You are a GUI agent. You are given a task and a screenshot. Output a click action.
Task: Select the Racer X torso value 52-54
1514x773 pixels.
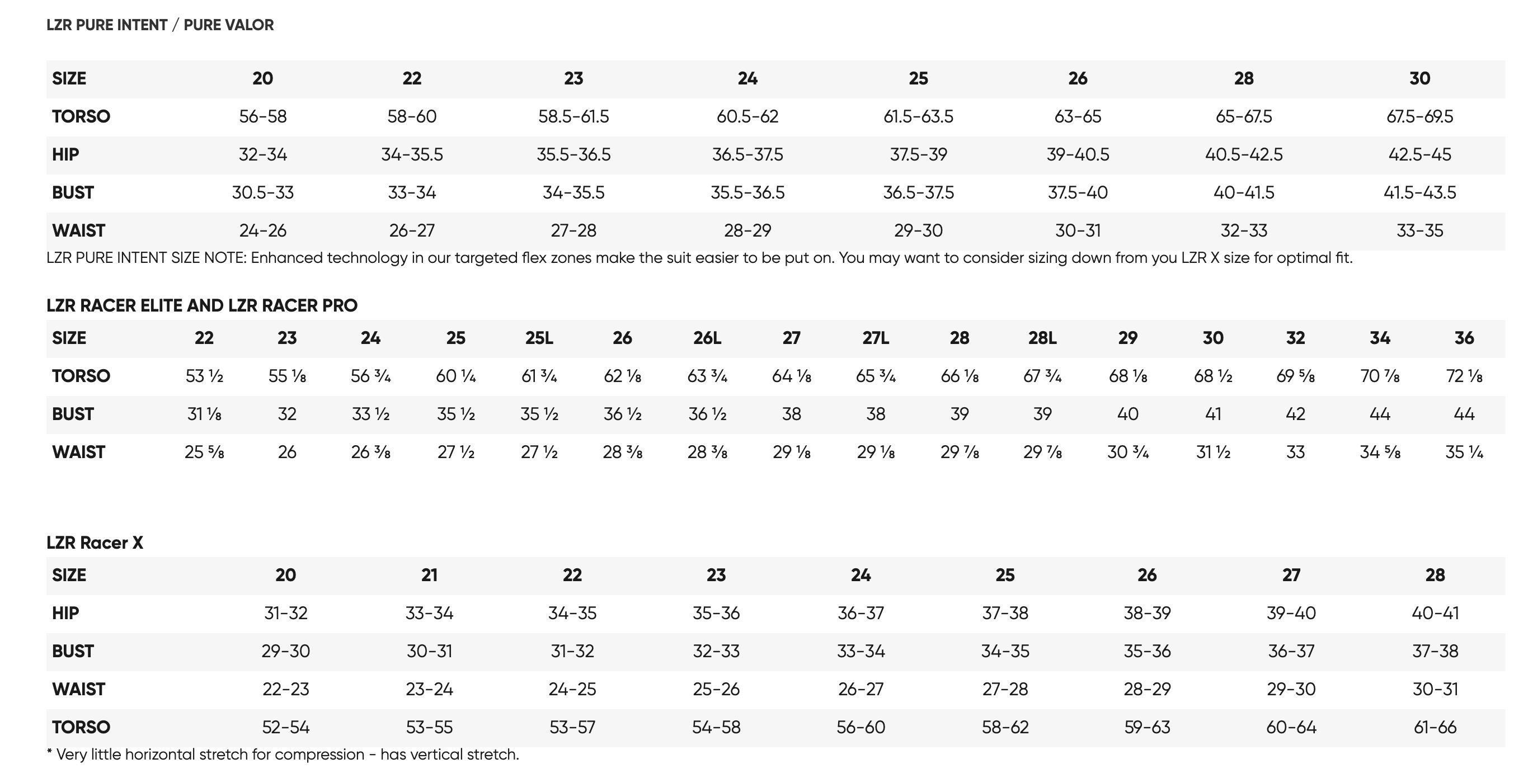pos(286,727)
